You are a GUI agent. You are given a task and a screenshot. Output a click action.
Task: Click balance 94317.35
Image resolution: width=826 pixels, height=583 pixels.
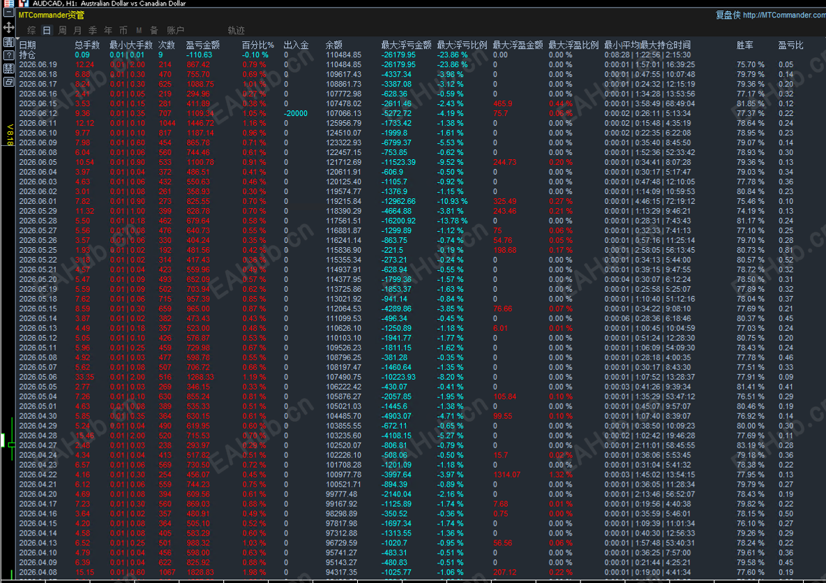click(341, 572)
